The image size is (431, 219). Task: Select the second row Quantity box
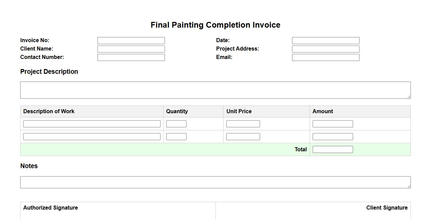click(x=176, y=136)
